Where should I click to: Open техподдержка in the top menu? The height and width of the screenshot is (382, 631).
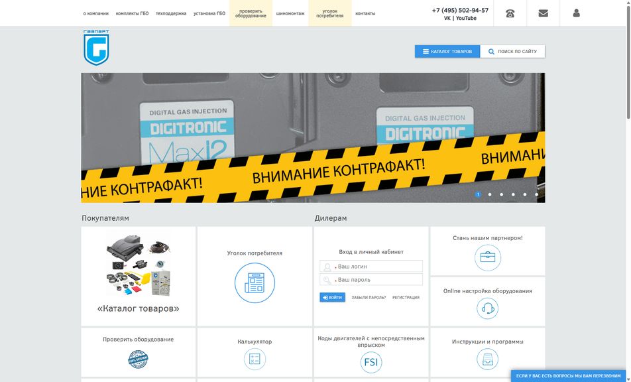click(x=171, y=13)
